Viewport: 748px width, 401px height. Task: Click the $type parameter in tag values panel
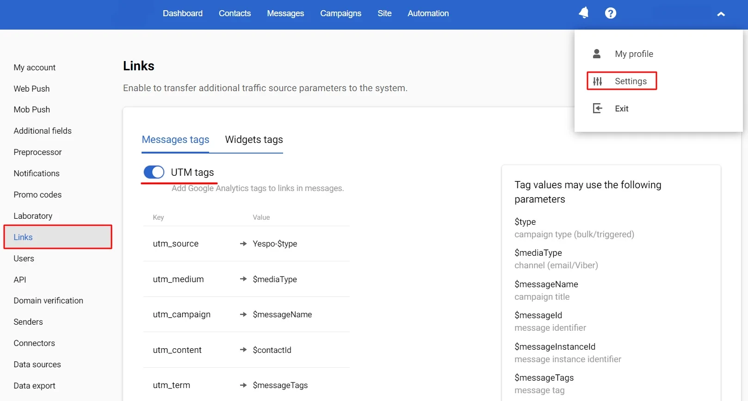tap(525, 222)
